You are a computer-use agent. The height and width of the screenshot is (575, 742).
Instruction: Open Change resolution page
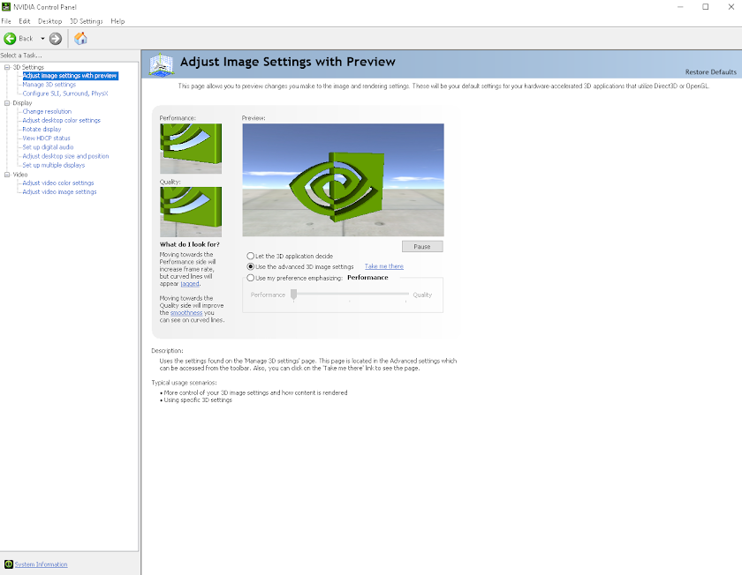[47, 111]
